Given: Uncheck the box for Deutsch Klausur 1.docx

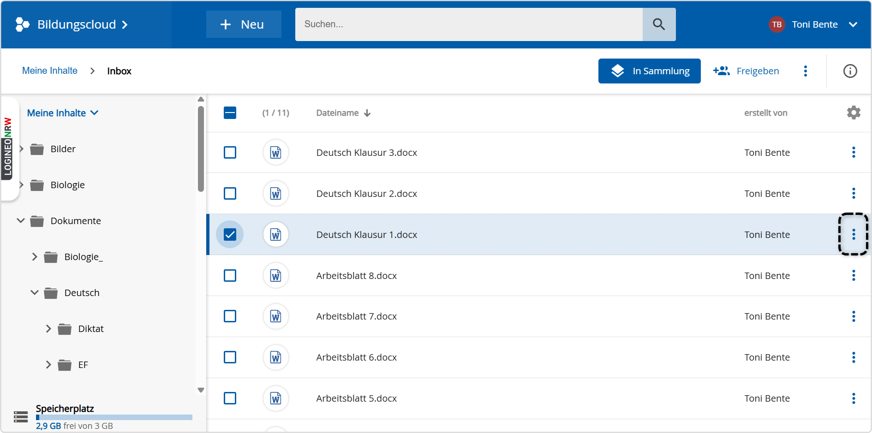Looking at the screenshot, I should click(230, 234).
